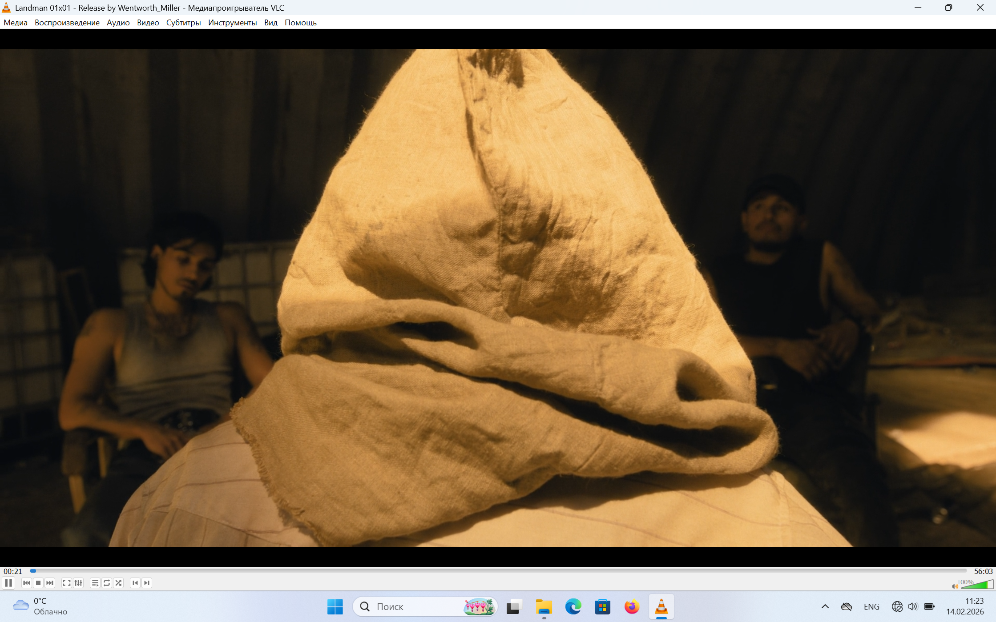Open extended settings equalizer icon

tap(78, 583)
